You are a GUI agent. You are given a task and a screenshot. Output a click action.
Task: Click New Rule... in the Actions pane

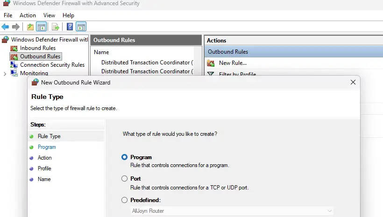click(233, 63)
